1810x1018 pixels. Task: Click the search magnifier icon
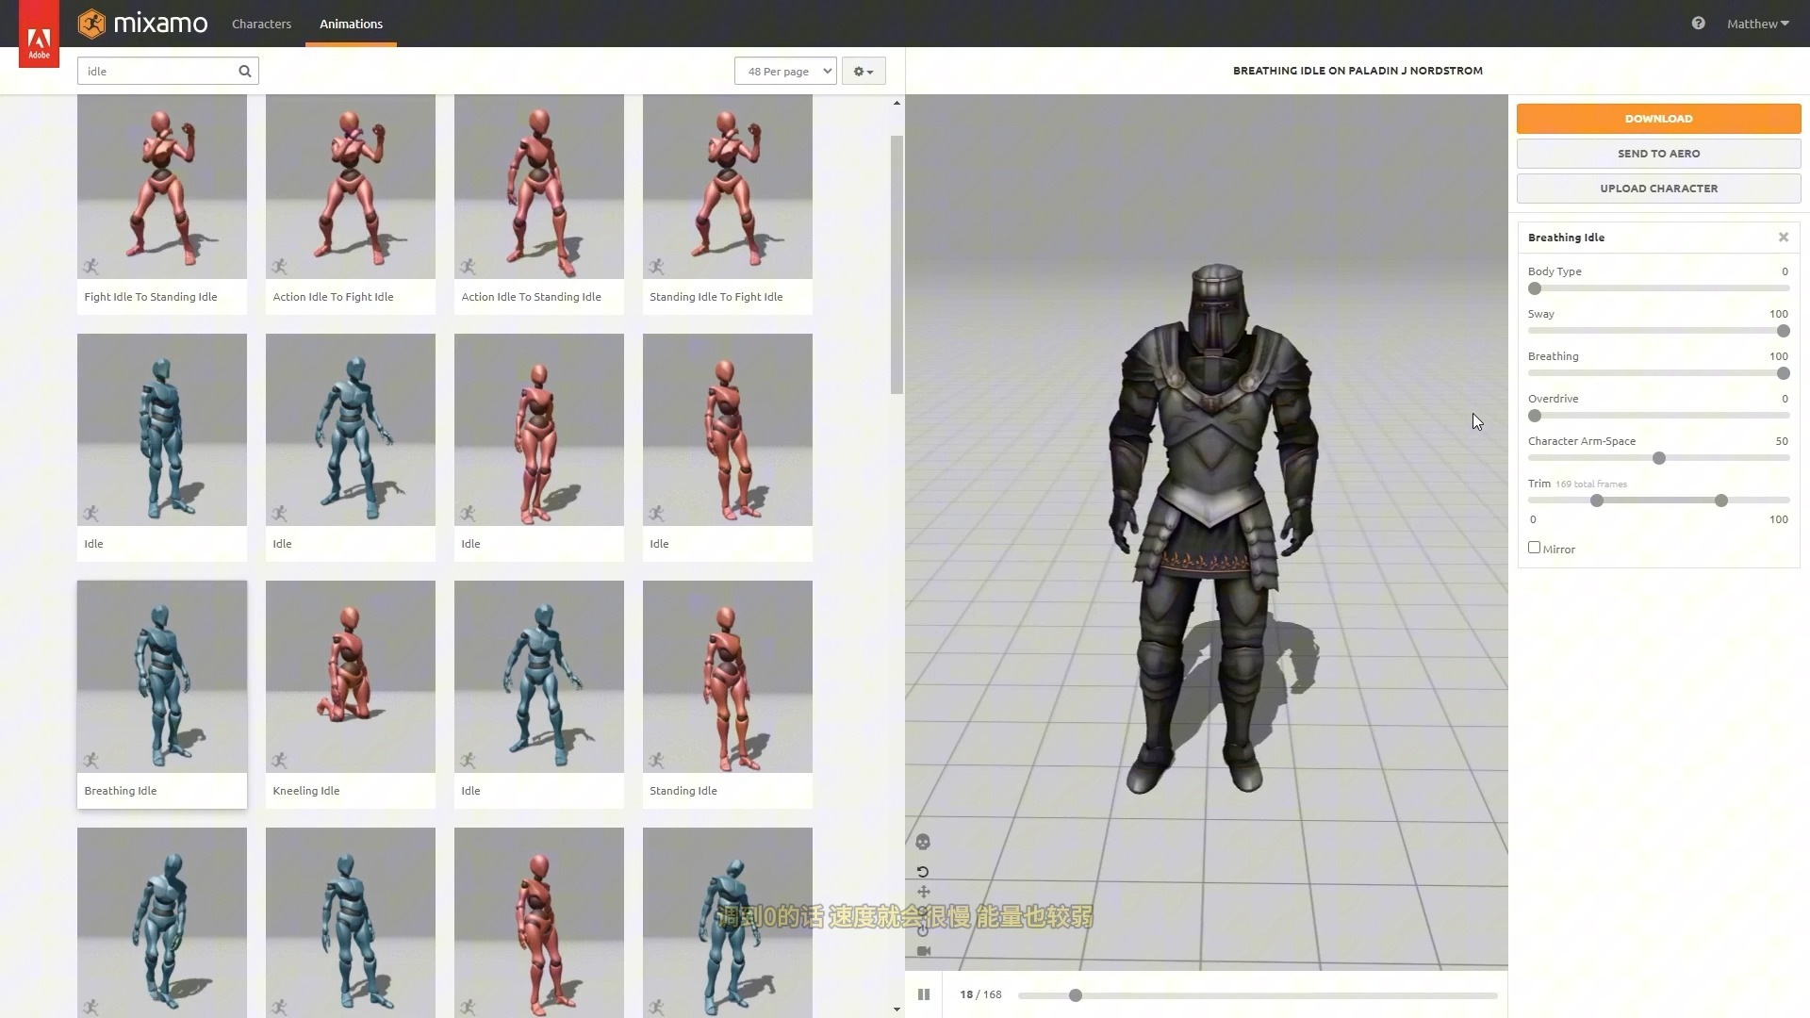click(x=245, y=71)
